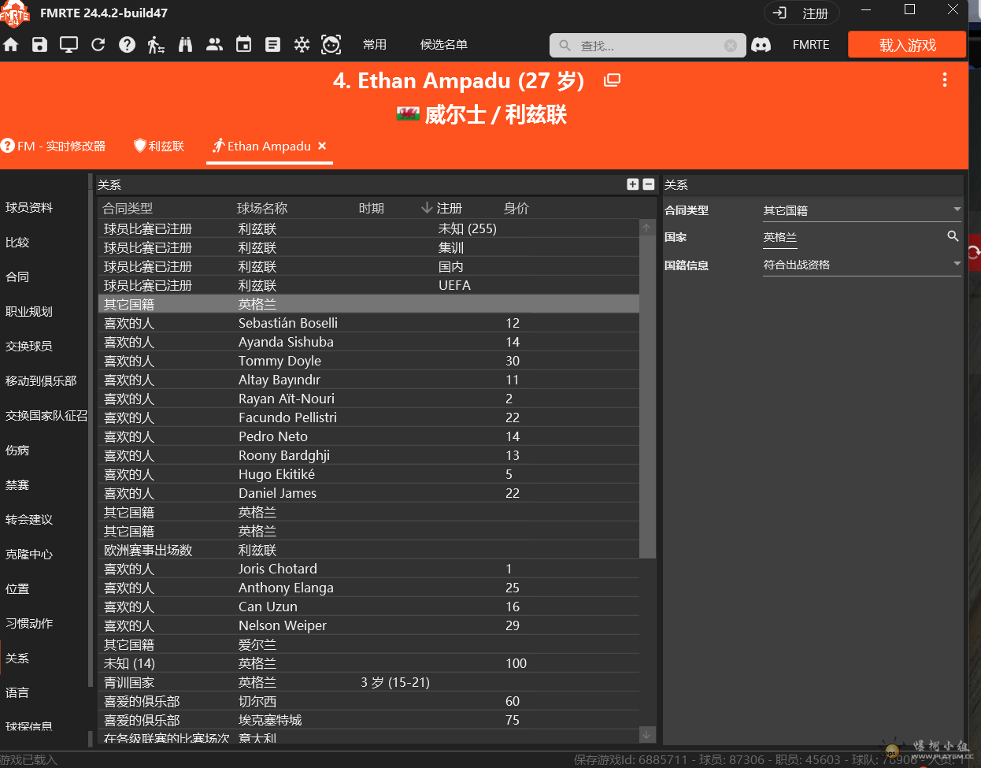The image size is (981, 768).
Task: Click the snowflake freeze icon
Action: 302,45
